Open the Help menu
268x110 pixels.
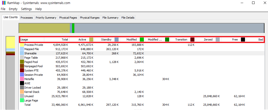pyautogui.click(x=39, y=9)
